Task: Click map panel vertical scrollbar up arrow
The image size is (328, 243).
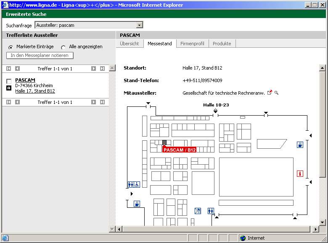Action: (x=323, y=68)
